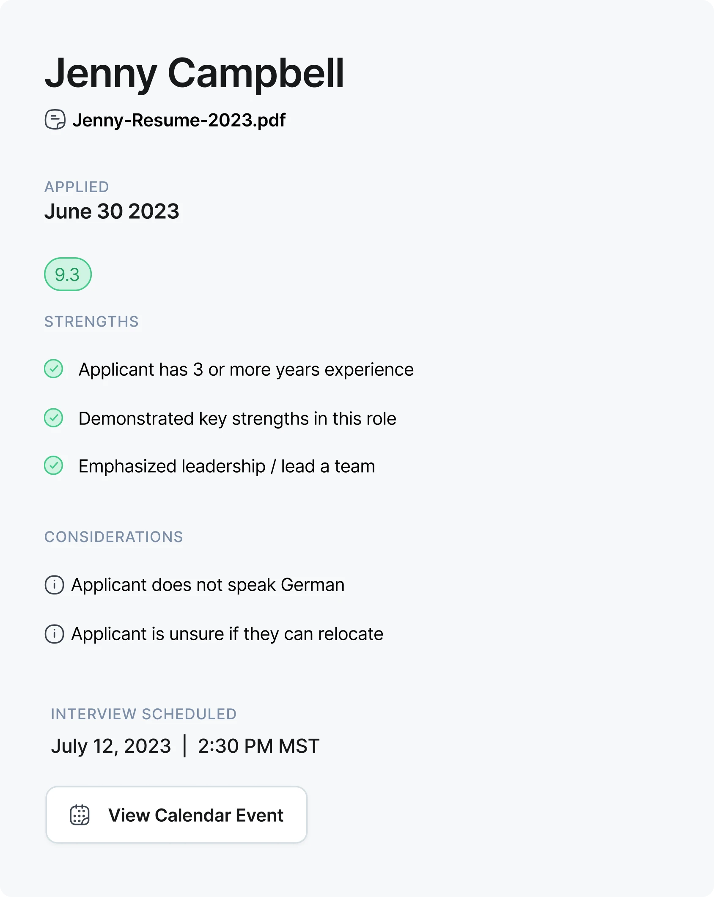The width and height of the screenshot is (714, 897).
Task: Select the 'Emphasized leadership / lead a team' text
Action: click(x=227, y=466)
